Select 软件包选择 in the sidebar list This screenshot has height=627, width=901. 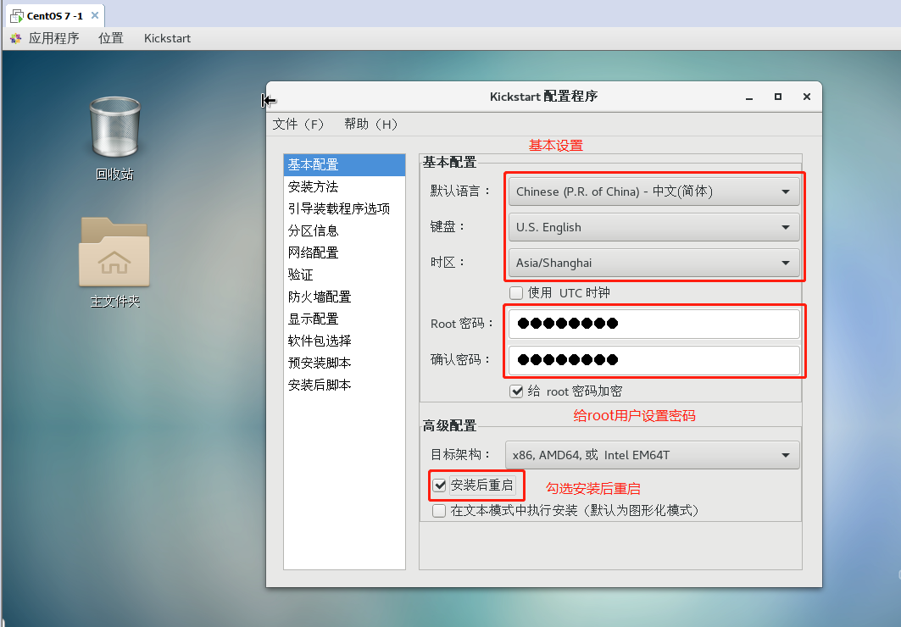point(344,341)
